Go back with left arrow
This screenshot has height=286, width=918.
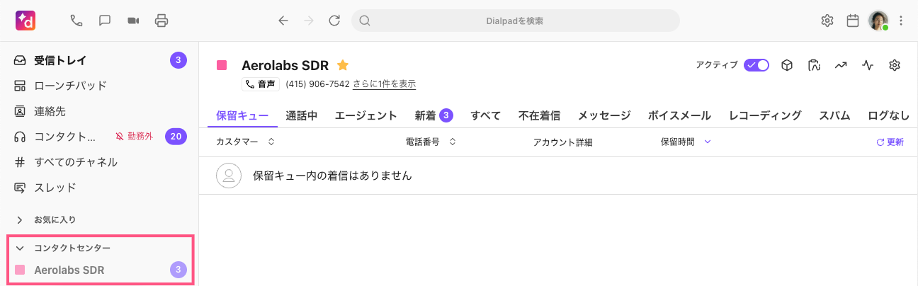[283, 21]
